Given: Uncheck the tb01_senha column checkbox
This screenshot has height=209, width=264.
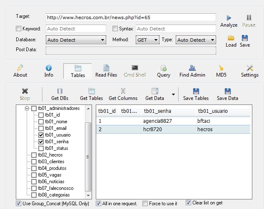Looking at the screenshot, I should (x=41, y=142).
